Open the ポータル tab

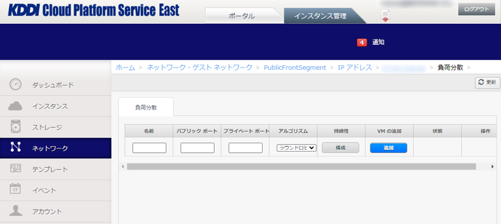[241, 16]
